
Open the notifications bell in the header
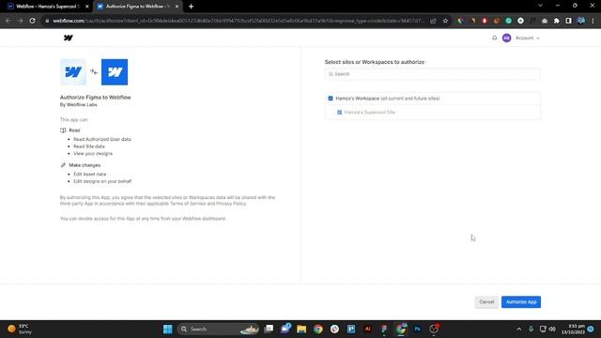click(x=495, y=38)
